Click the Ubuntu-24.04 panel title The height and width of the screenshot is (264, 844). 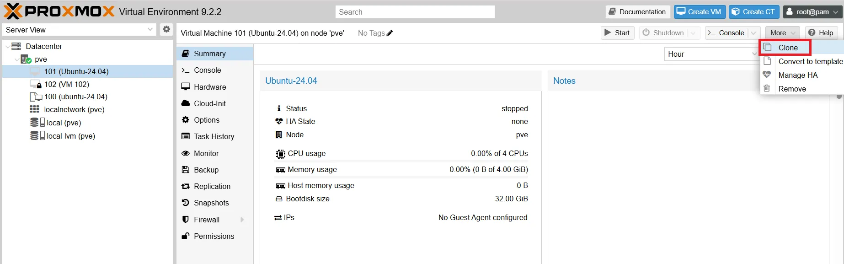291,81
